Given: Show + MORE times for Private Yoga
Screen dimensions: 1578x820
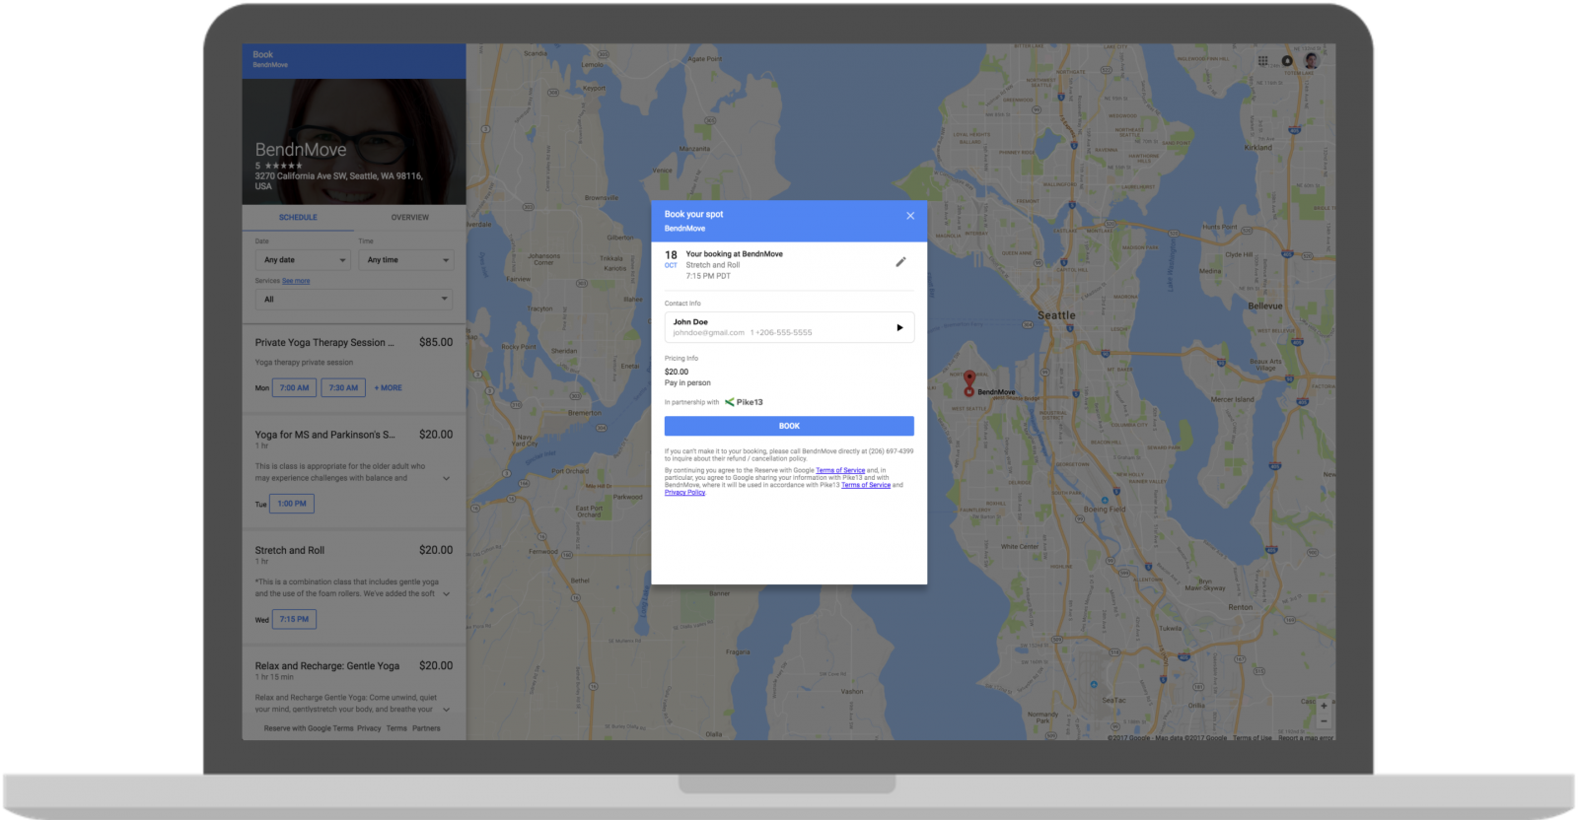Looking at the screenshot, I should point(389,387).
